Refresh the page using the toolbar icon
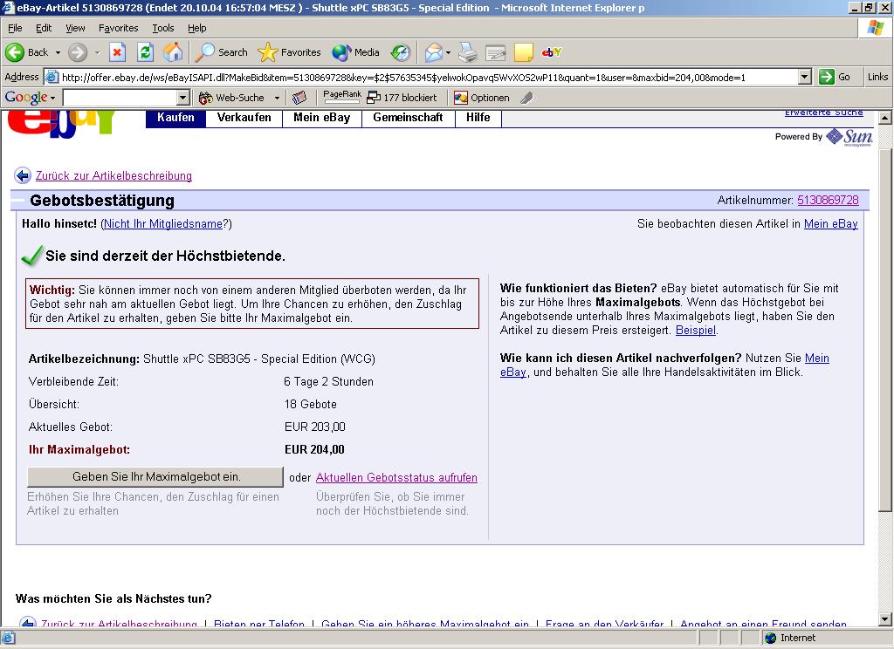Viewport: 894px width, 649px height. [x=146, y=52]
